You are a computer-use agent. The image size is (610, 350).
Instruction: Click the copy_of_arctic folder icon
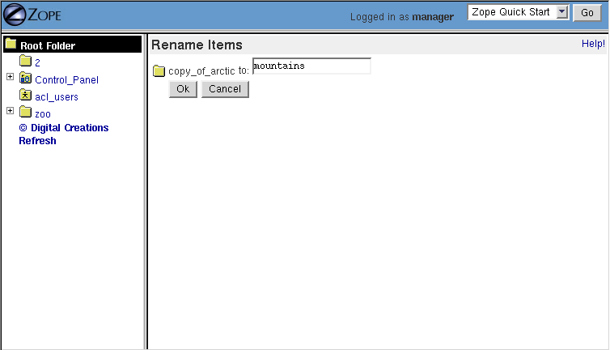[159, 71]
